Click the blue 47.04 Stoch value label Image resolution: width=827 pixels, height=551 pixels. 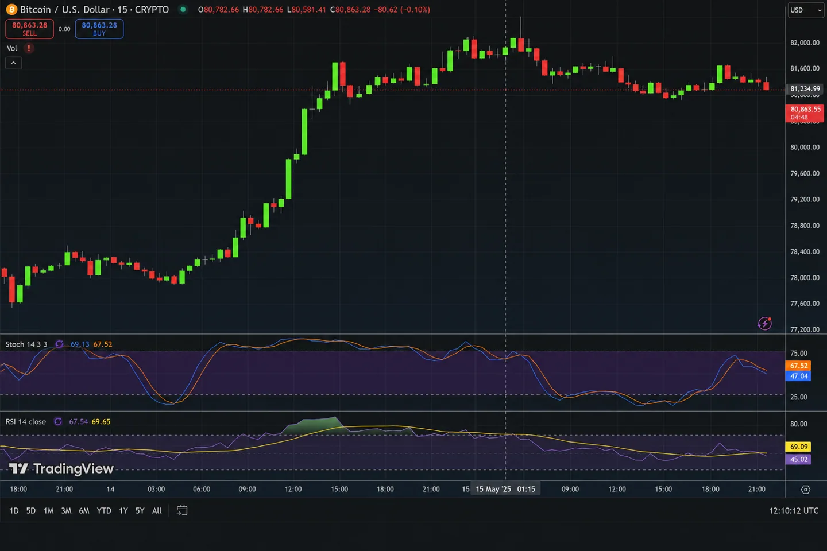click(798, 377)
